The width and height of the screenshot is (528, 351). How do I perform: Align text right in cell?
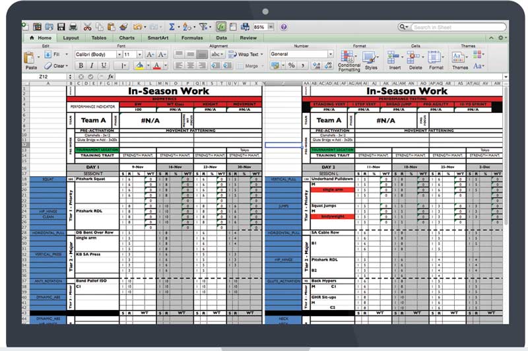click(202, 65)
